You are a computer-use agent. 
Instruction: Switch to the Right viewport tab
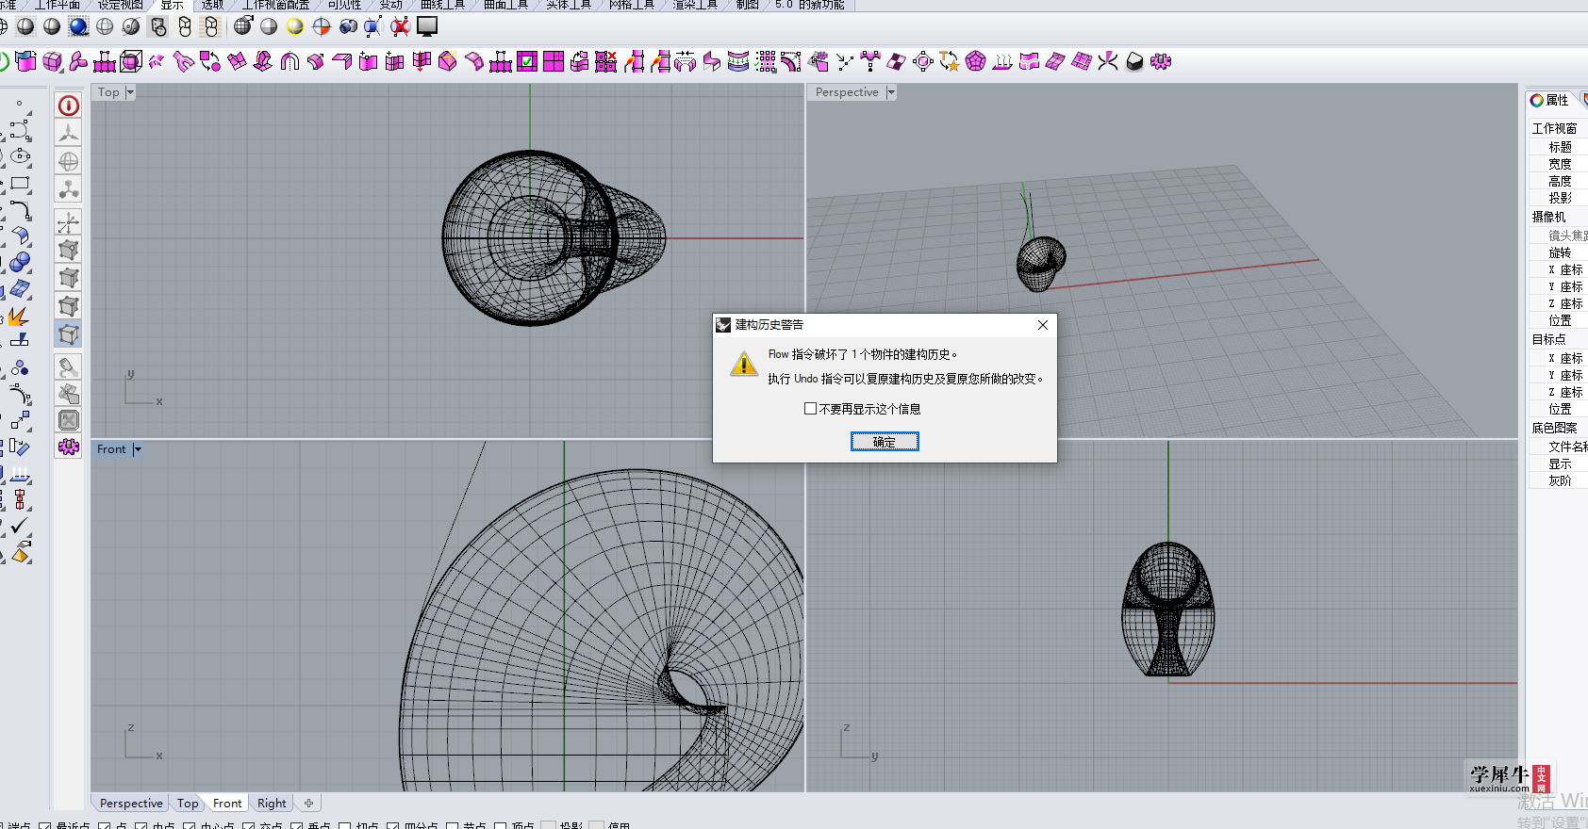272,804
